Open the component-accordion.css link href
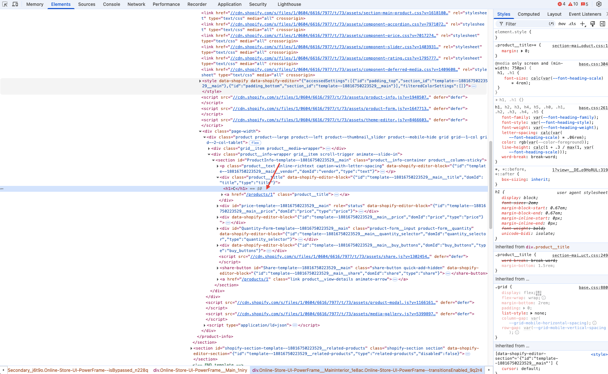608x374 pixels. (338, 24)
